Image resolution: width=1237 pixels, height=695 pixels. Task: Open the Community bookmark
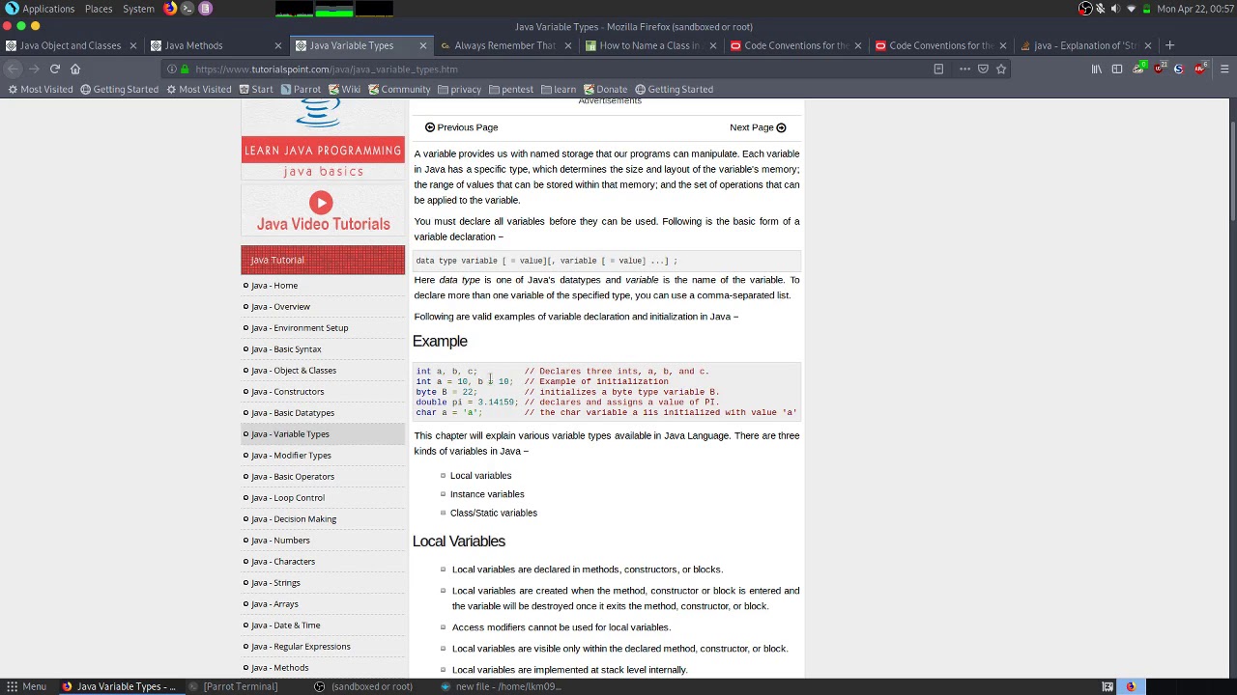[399, 89]
